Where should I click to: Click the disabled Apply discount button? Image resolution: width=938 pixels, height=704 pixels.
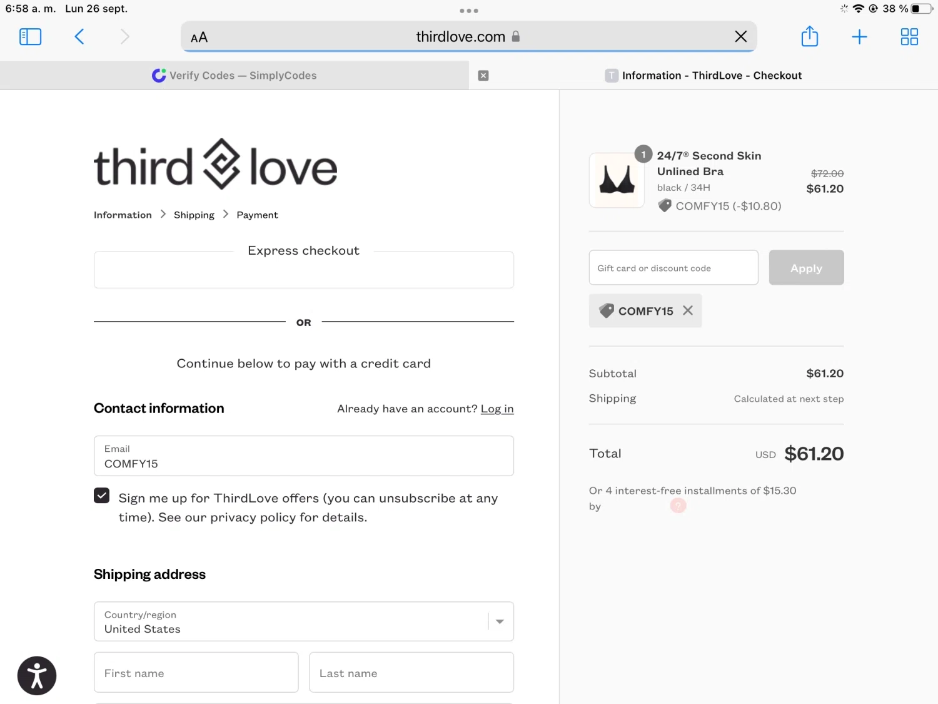point(806,268)
